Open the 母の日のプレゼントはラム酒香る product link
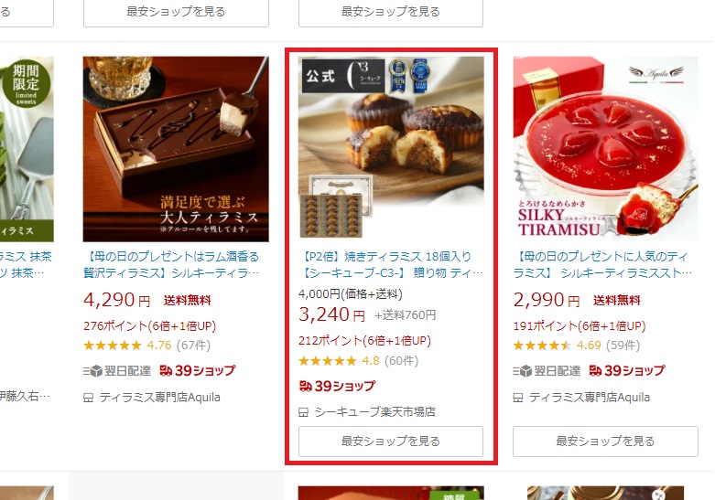The image size is (715, 500). click(x=171, y=264)
